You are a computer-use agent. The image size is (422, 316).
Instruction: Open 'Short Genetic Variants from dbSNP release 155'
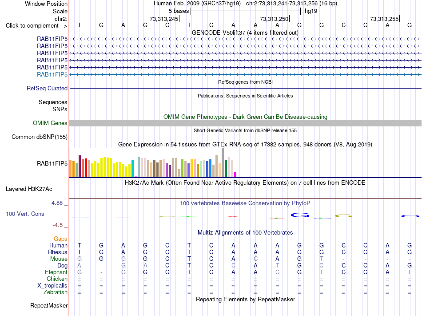245,130
